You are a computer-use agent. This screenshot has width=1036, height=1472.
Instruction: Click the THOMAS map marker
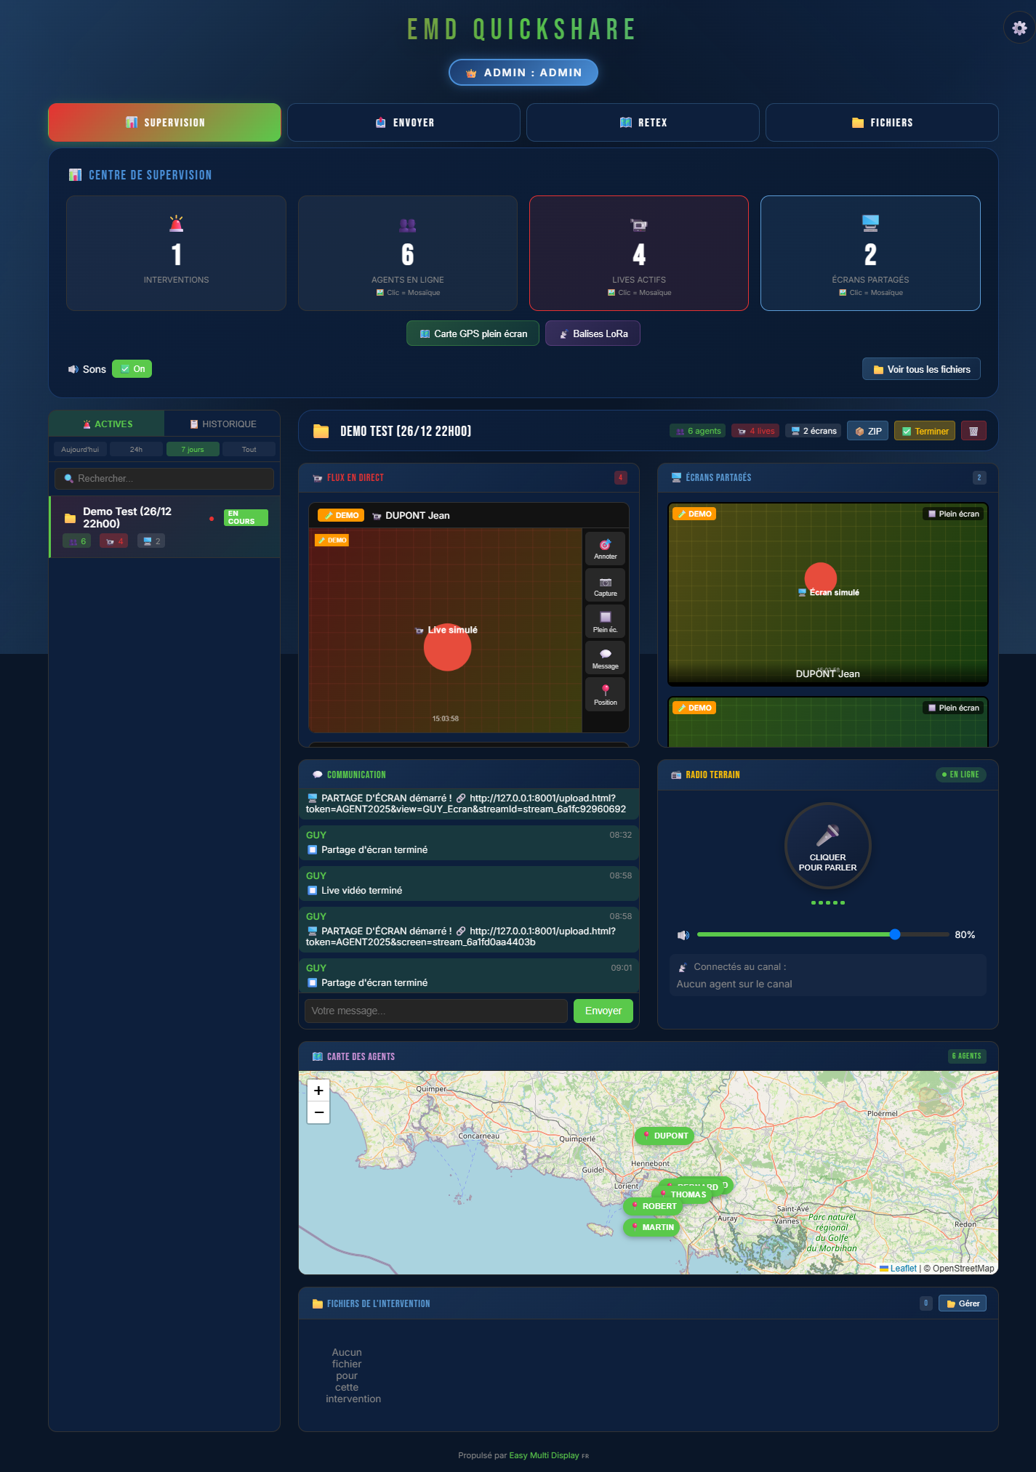(683, 1194)
